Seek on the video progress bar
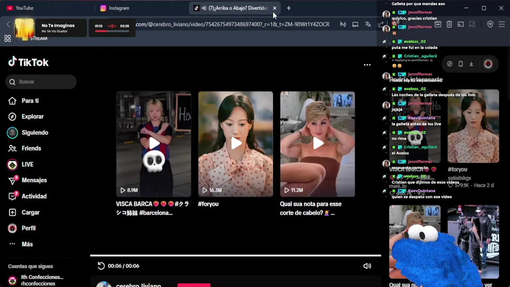 (235, 256)
